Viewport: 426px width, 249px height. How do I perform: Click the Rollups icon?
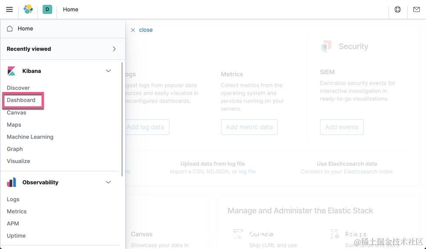334,234
